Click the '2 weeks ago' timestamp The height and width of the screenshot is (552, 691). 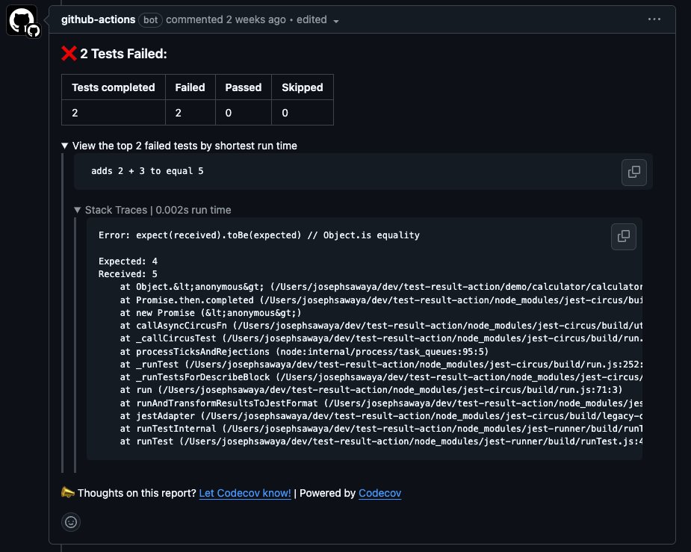[256, 20]
